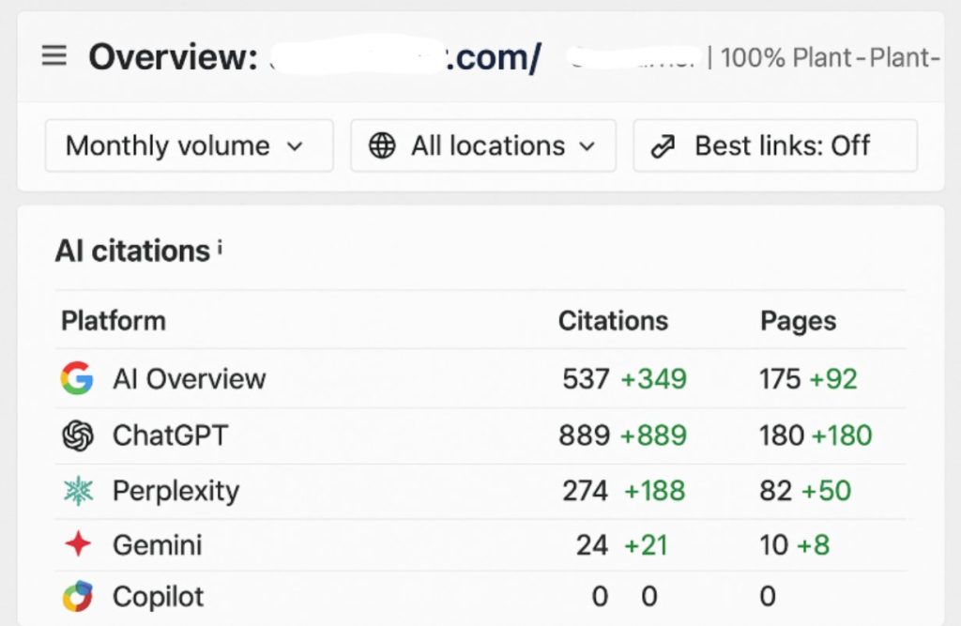The width and height of the screenshot is (961, 626).
Task: Click the ChatGPT logo icon
Action: click(x=77, y=435)
